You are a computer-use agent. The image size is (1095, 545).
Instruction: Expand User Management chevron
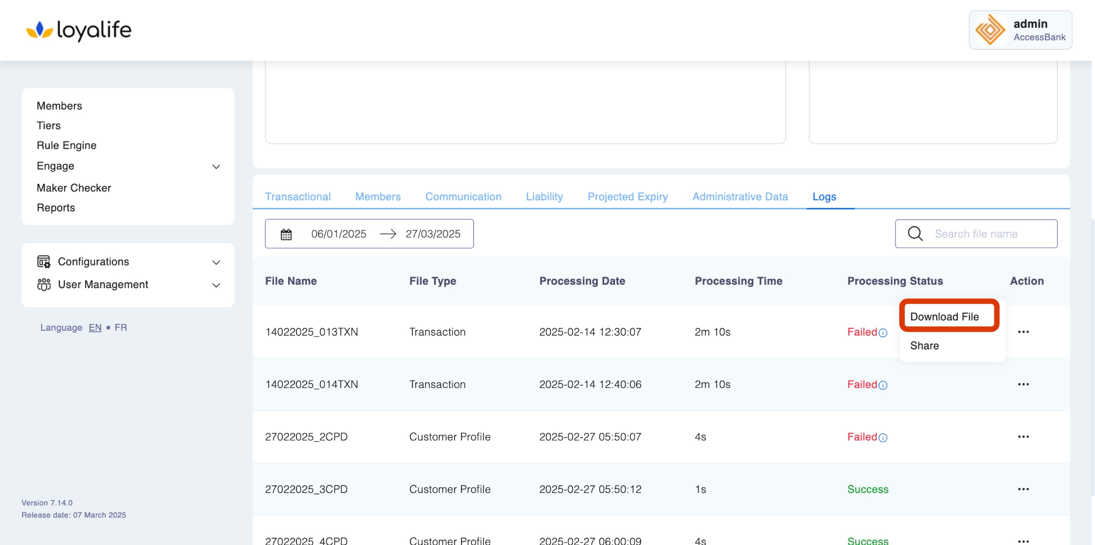click(216, 285)
